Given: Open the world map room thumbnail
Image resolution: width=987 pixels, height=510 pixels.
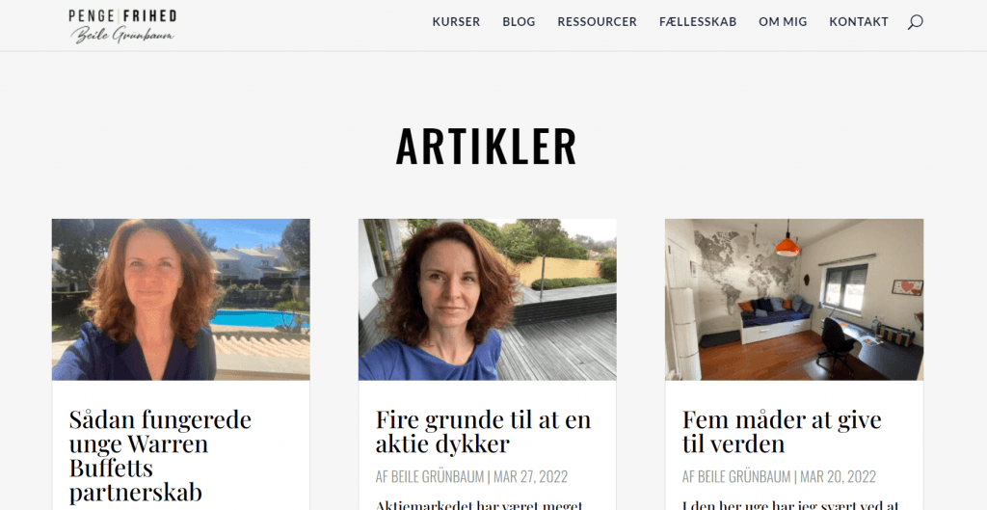Looking at the screenshot, I should coord(794,299).
